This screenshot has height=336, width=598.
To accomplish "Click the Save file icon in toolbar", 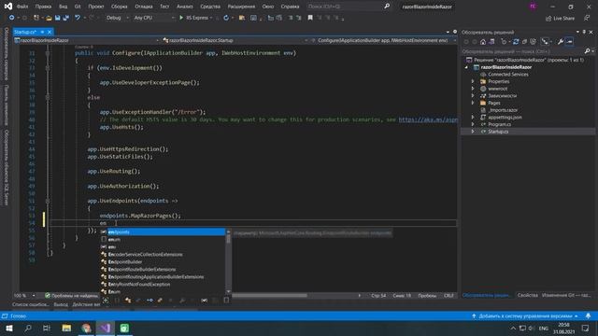I will 58,18.
